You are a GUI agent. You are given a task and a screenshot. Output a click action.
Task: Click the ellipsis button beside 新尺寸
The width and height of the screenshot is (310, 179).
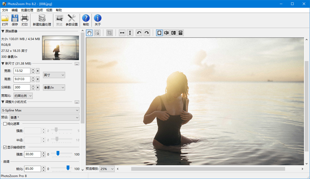(77, 64)
